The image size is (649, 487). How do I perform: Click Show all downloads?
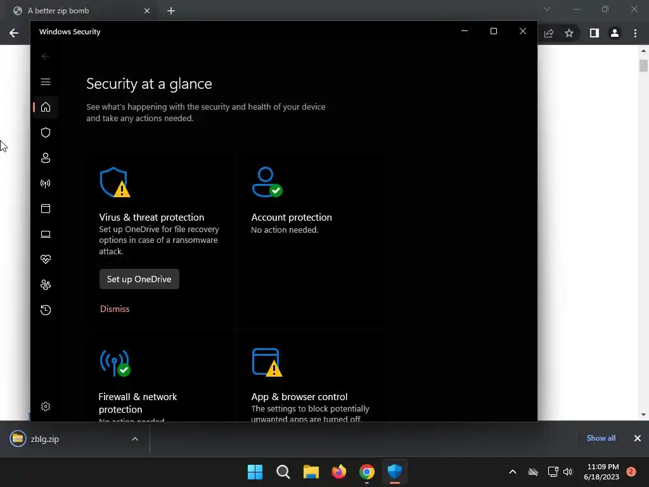coord(601,438)
